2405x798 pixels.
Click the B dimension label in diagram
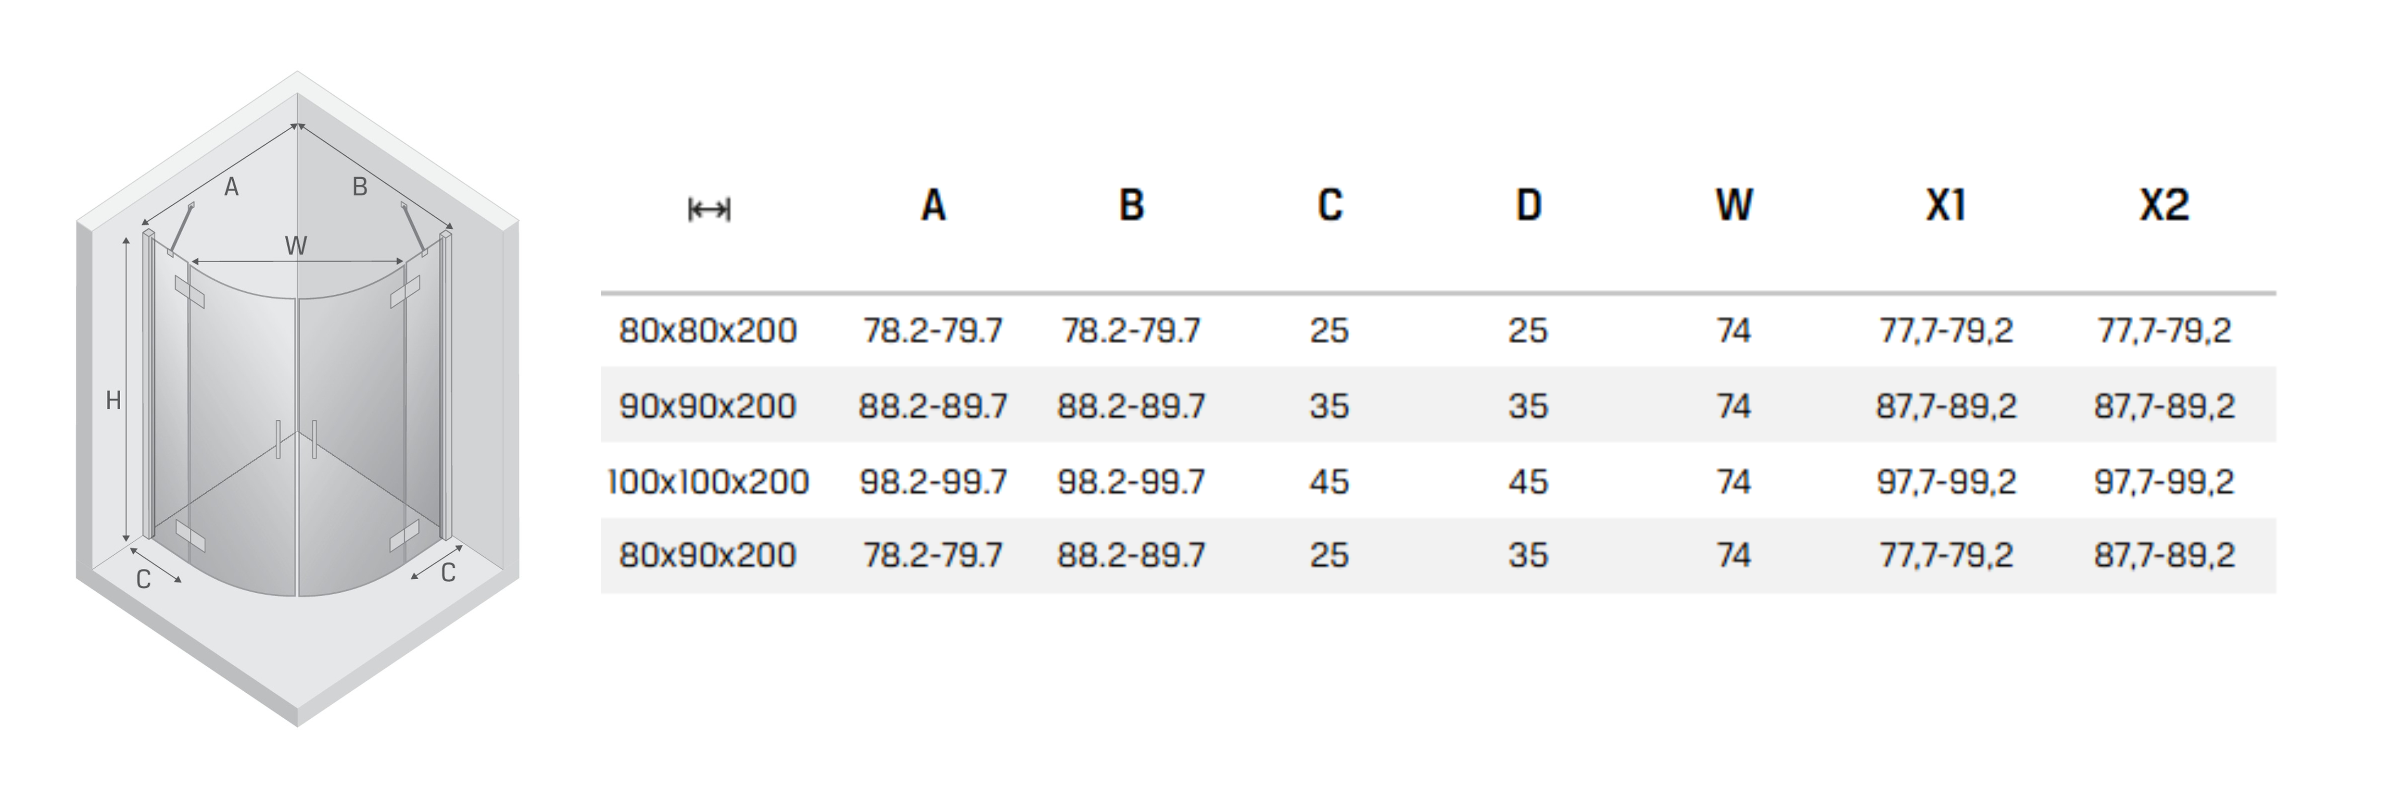[x=359, y=187]
